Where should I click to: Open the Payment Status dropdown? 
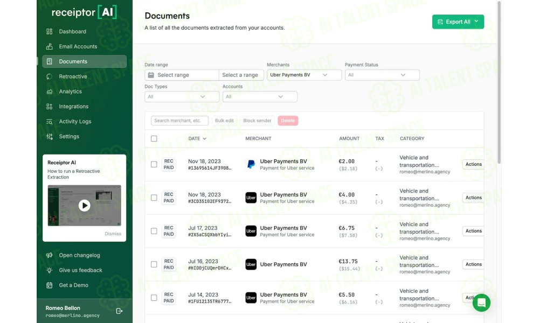coord(382,75)
